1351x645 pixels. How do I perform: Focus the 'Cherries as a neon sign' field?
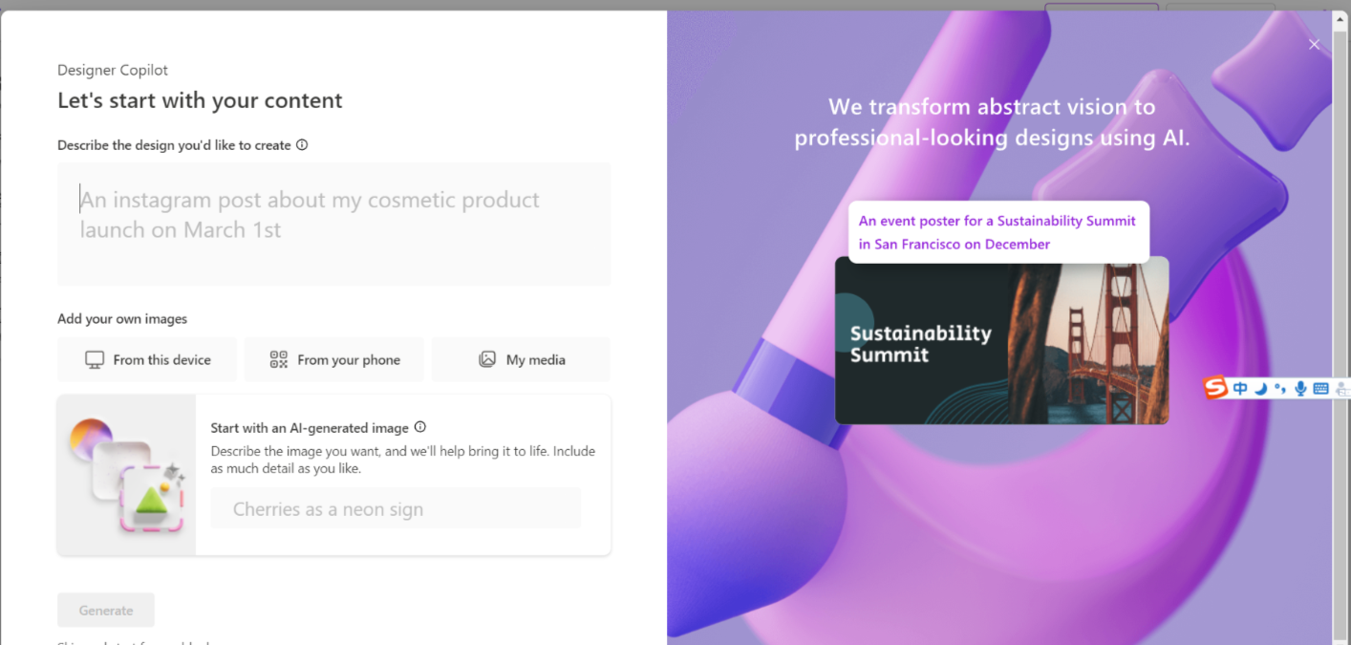(396, 509)
